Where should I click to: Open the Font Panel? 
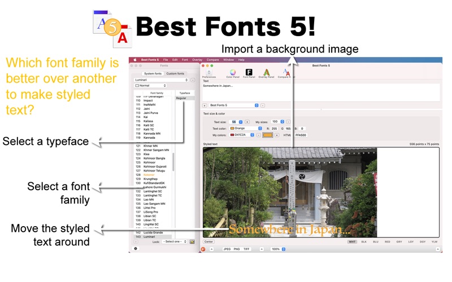[x=249, y=73]
